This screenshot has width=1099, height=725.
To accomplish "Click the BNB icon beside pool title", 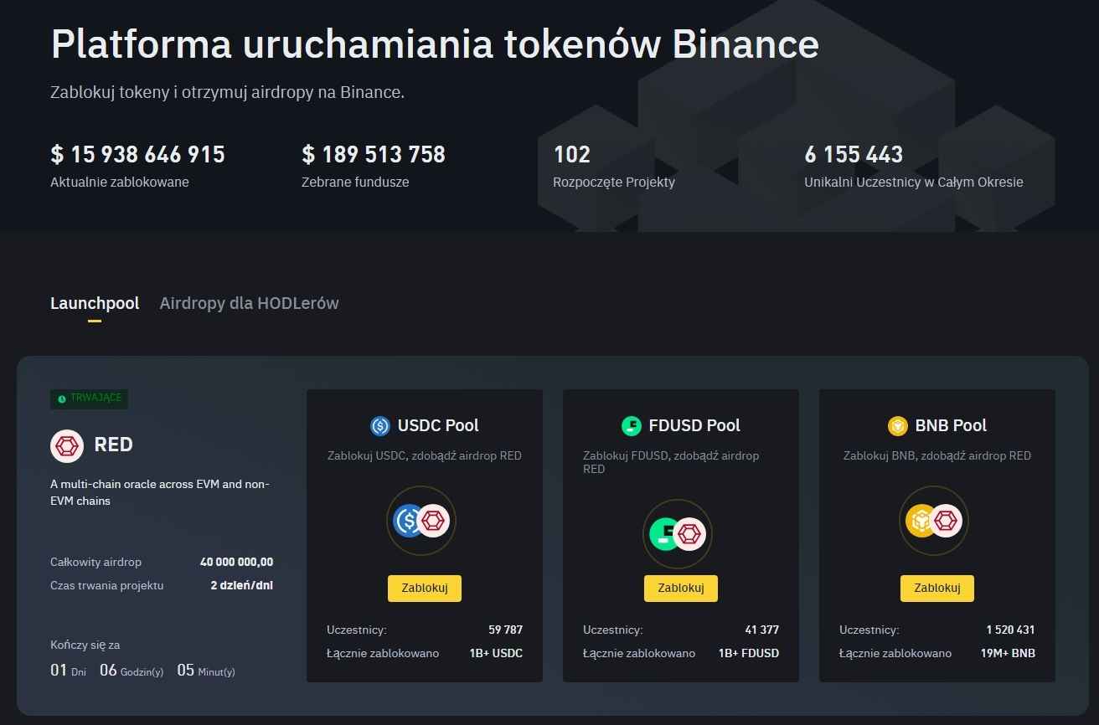I will coord(898,426).
